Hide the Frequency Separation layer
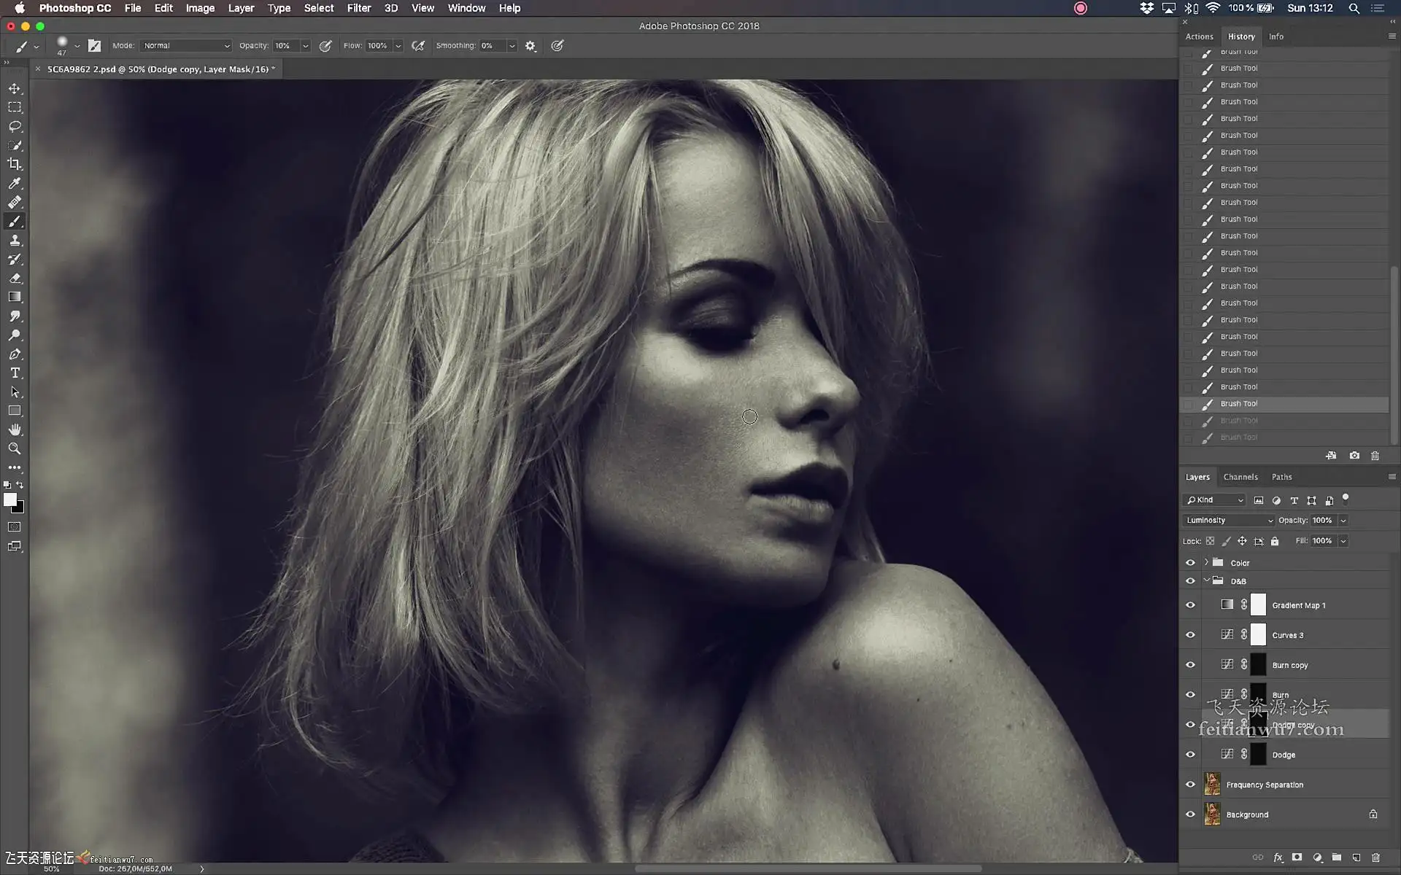This screenshot has width=1401, height=875. click(x=1190, y=785)
